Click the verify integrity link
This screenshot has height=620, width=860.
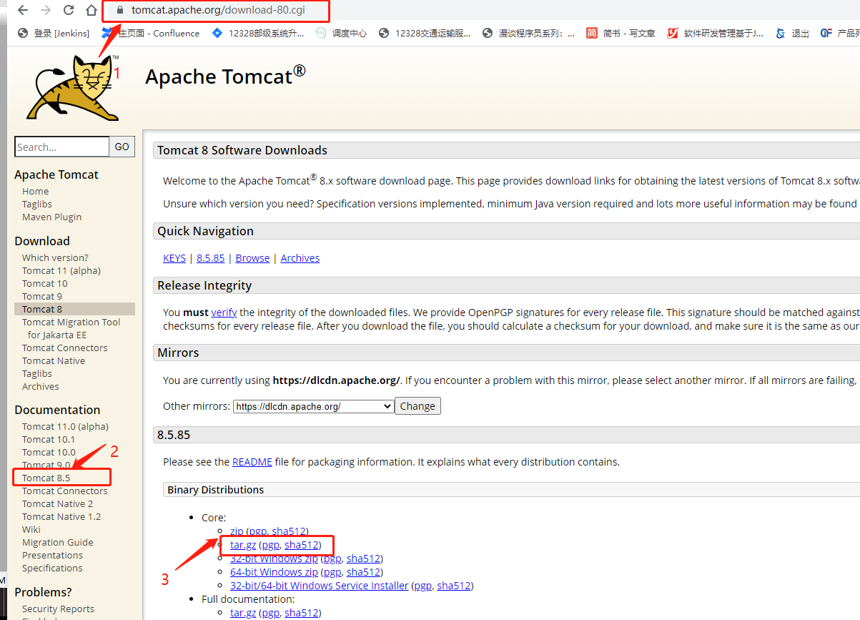point(224,312)
